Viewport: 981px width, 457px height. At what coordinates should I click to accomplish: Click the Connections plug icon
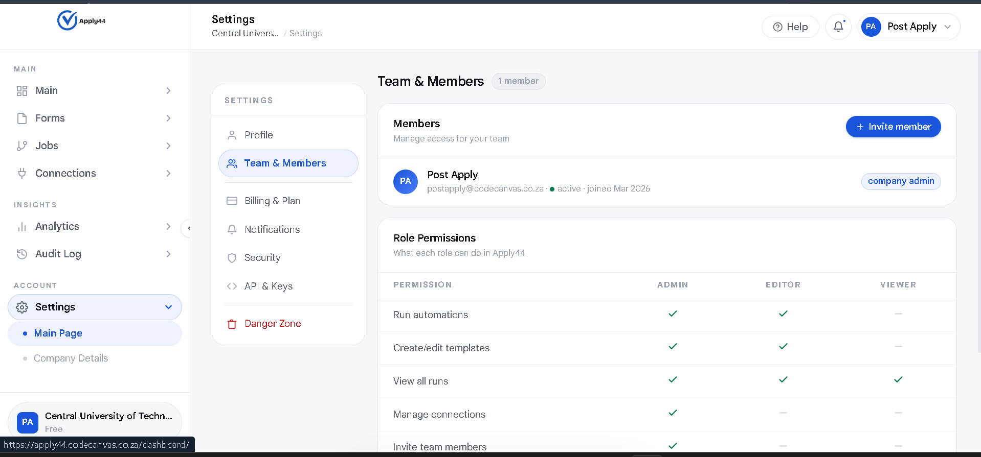(x=22, y=174)
